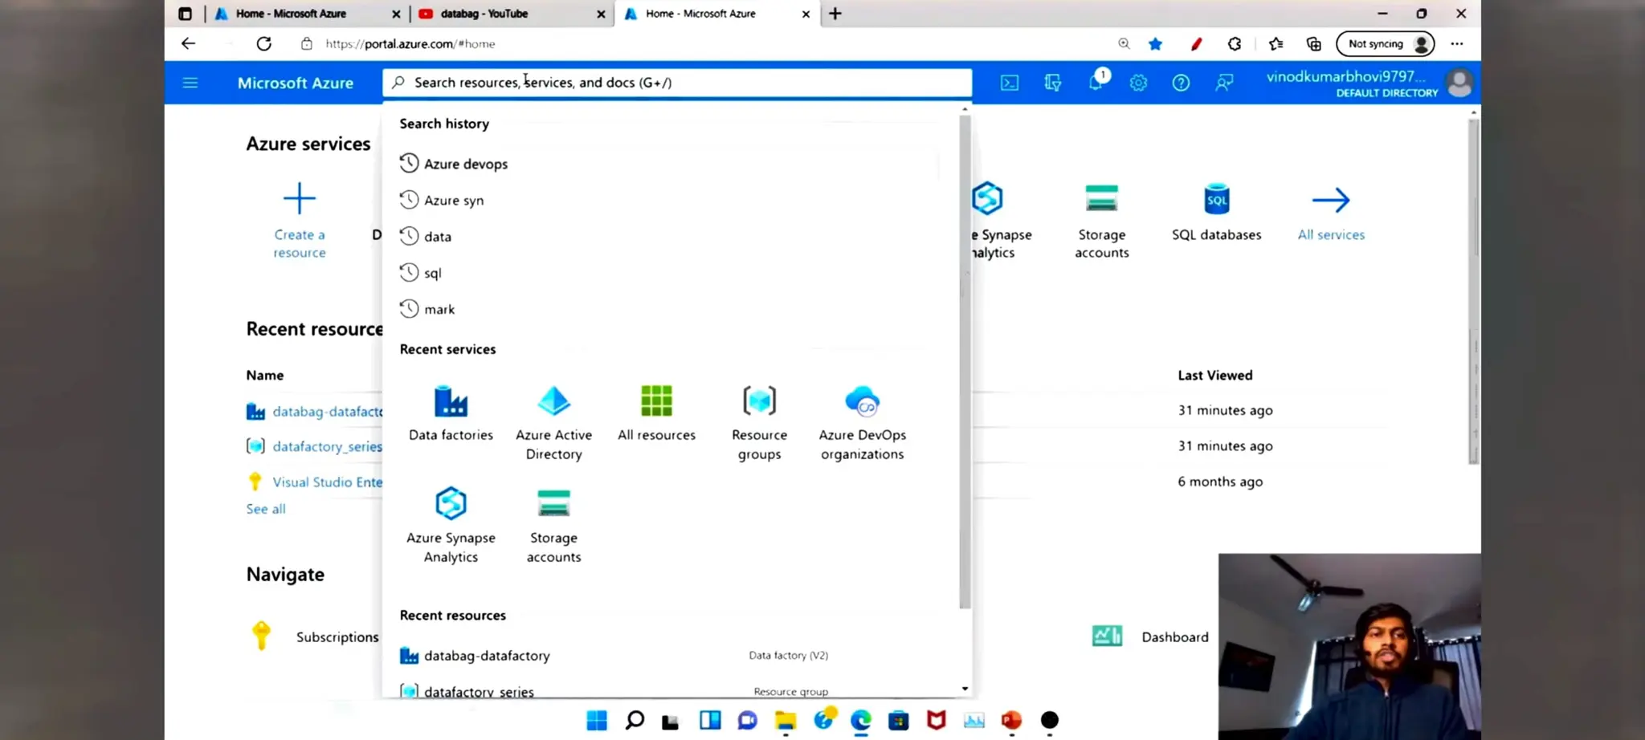Select sql from search history

coord(421,273)
